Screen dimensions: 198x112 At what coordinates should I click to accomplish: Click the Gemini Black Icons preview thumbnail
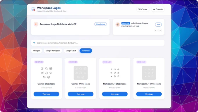(47, 73)
